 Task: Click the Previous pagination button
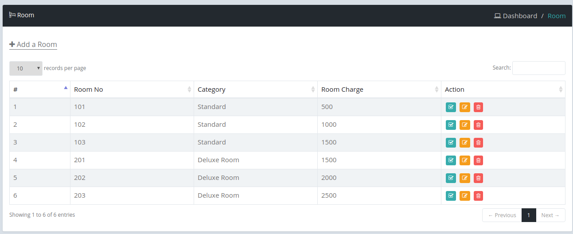click(x=502, y=215)
